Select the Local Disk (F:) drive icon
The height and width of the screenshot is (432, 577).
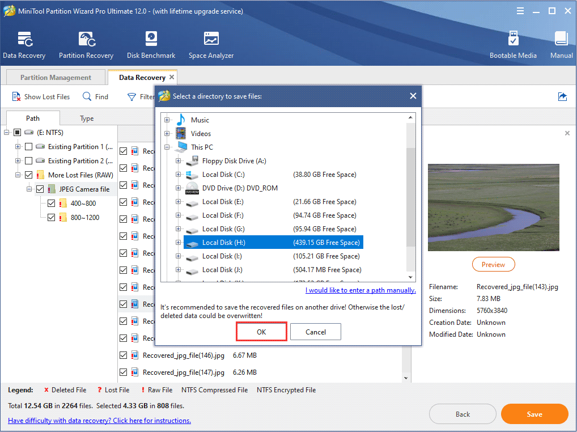[192, 216]
